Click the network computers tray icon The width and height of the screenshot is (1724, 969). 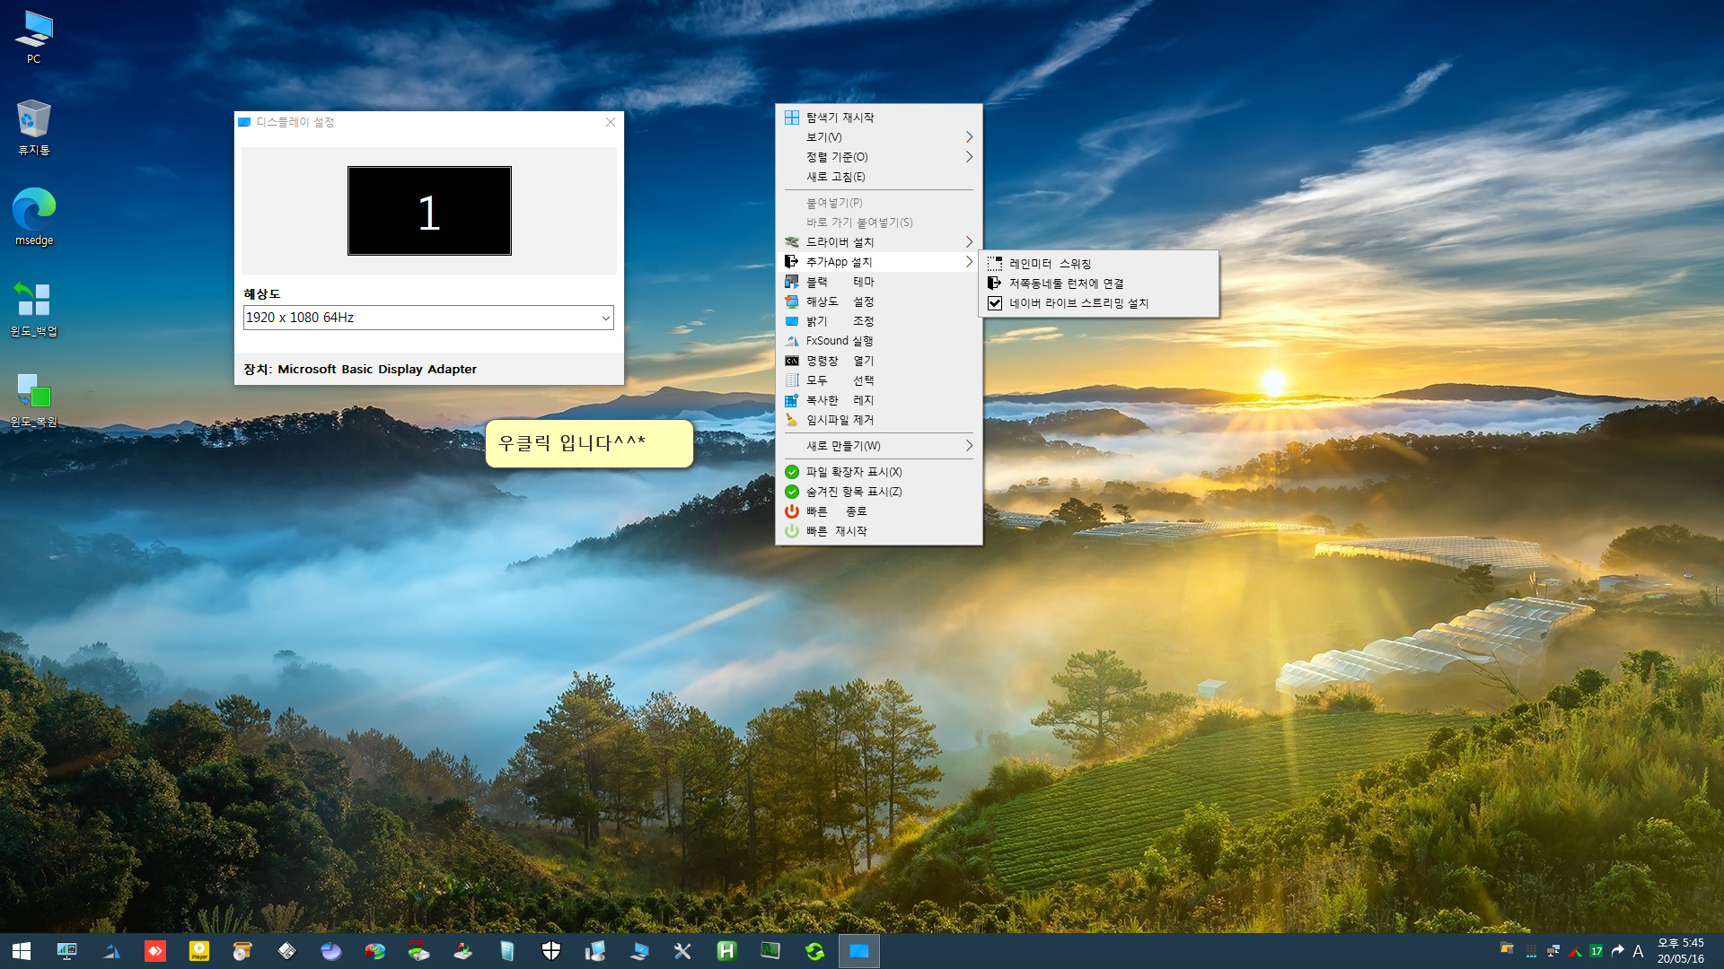pyautogui.click(x=1552, y=951)
